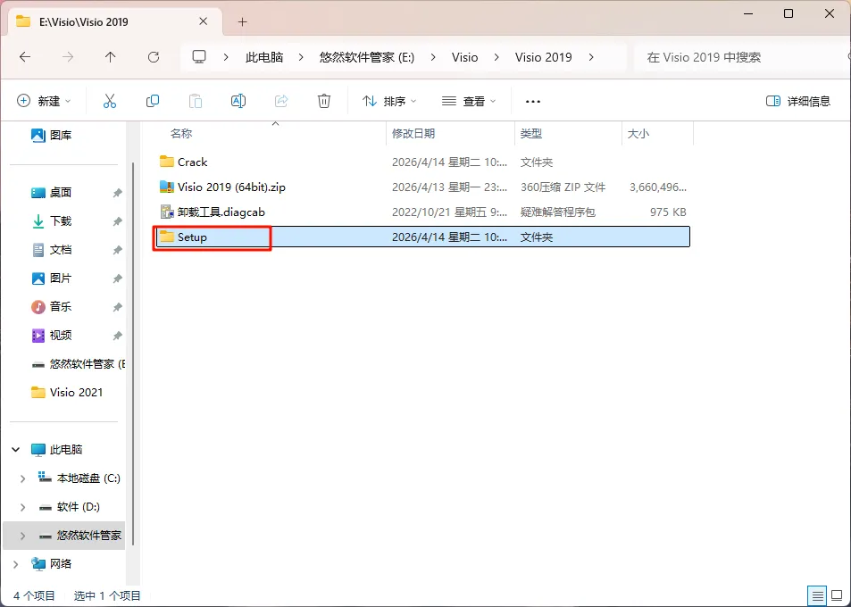Expand 本地磁盘 (C:) tree node
Viewport: 851px width, 607px height.
pyautogui.click(x=22, y=478)
